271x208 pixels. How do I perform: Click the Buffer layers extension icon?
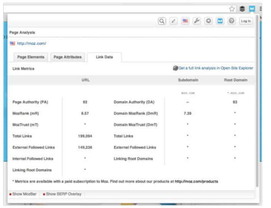tap(242, 9)
